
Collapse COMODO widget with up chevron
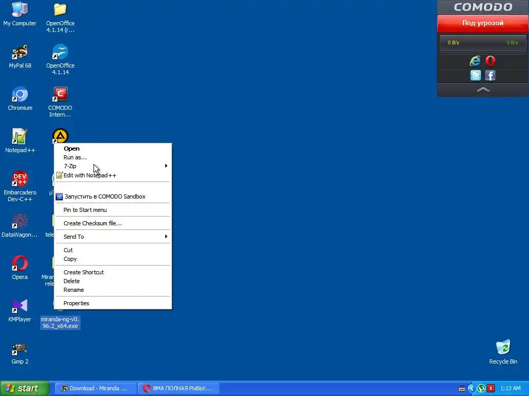coord(483,90)
